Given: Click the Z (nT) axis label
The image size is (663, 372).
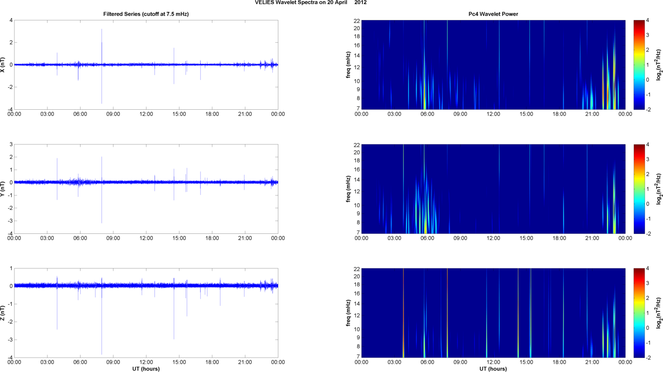Looking at the screenshot, I should coord(3,313).
